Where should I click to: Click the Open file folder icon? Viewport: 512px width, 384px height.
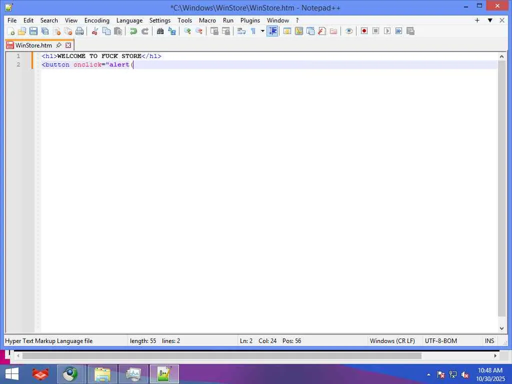pos(22,31)
